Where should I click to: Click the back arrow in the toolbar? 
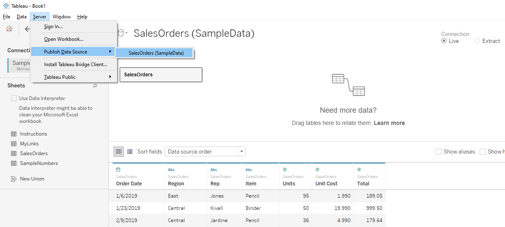tap(27, 29)
